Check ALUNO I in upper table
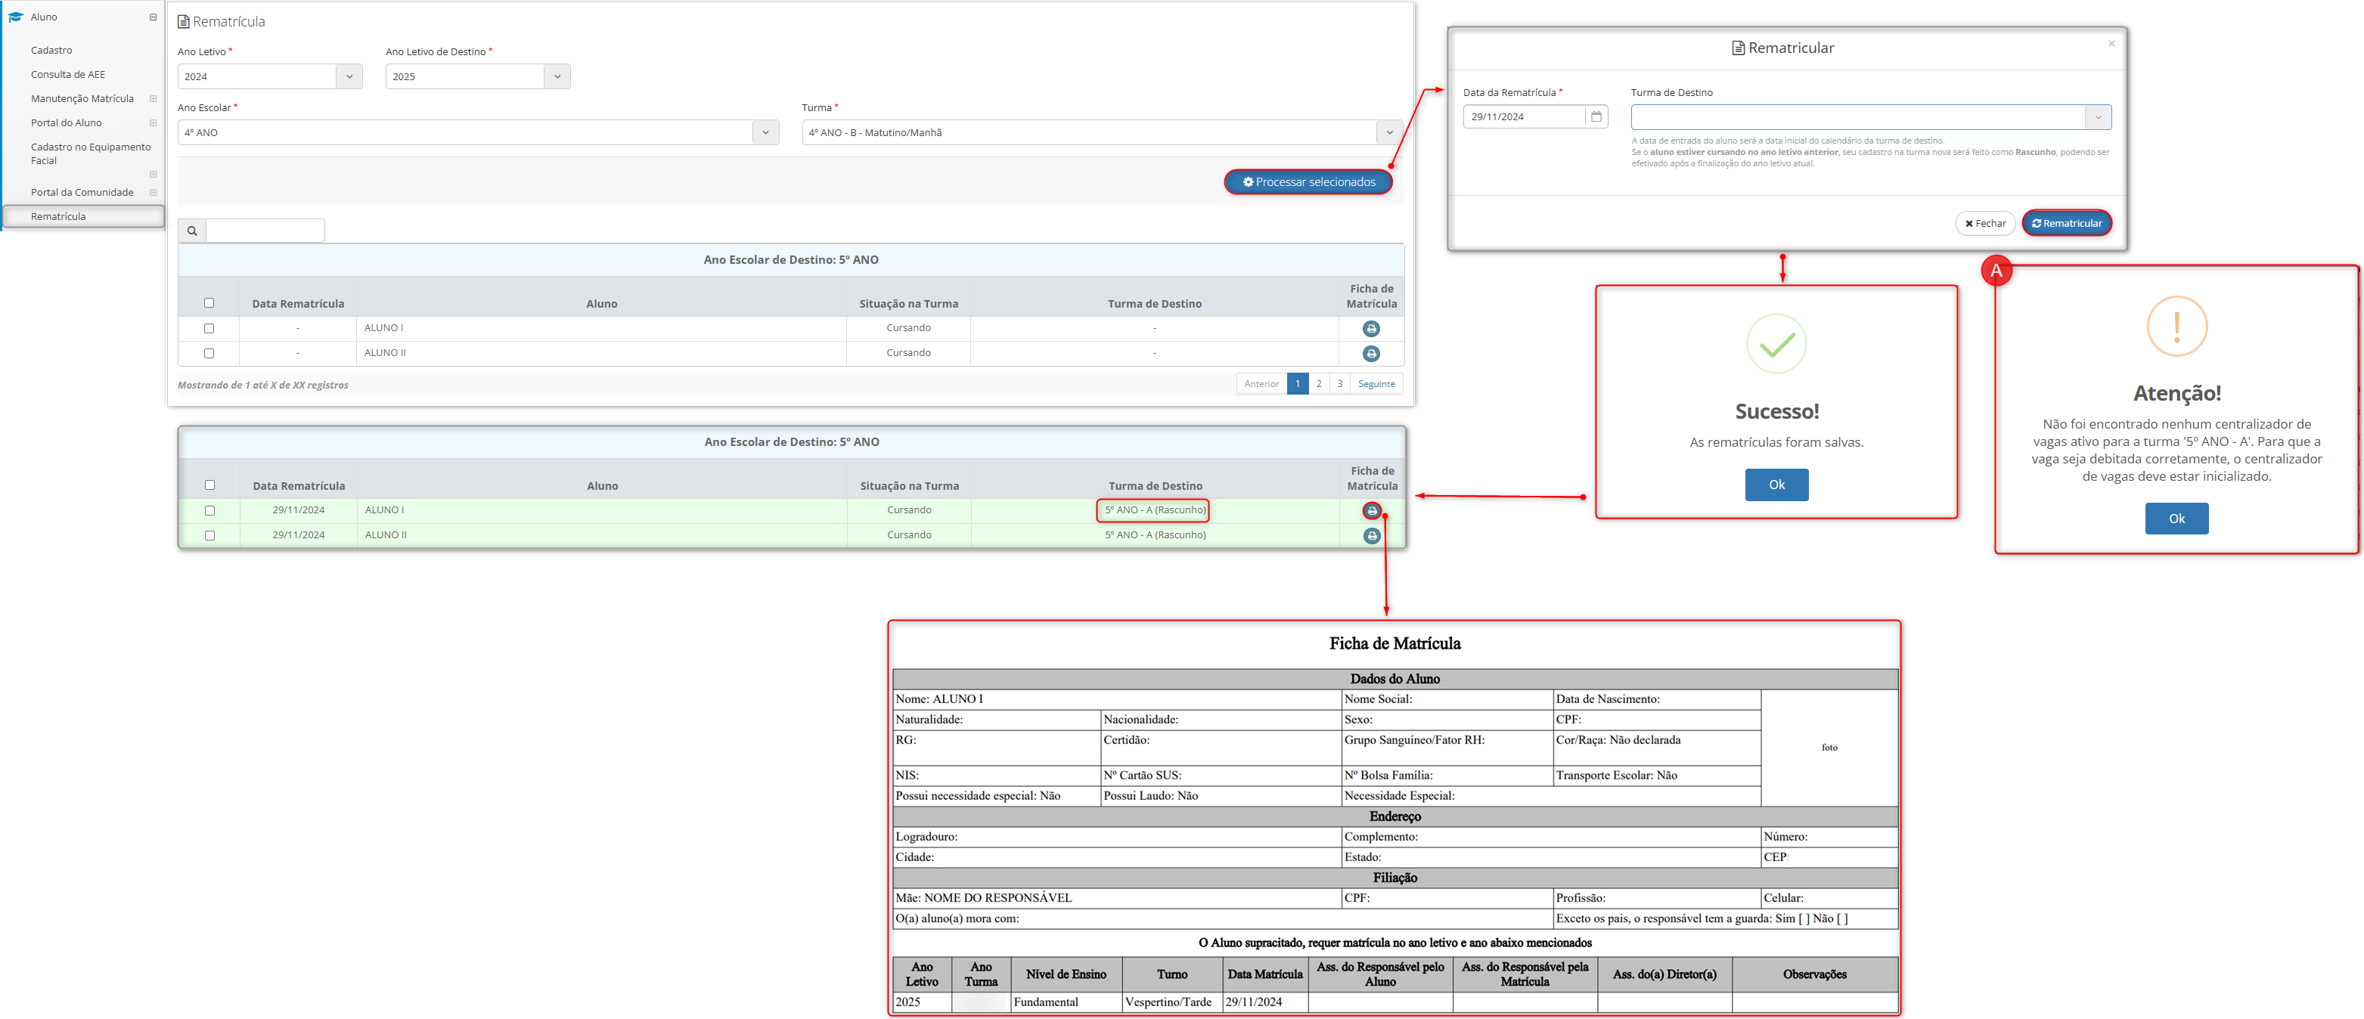Viewport: 2364px width, 1019px height. 209,328
